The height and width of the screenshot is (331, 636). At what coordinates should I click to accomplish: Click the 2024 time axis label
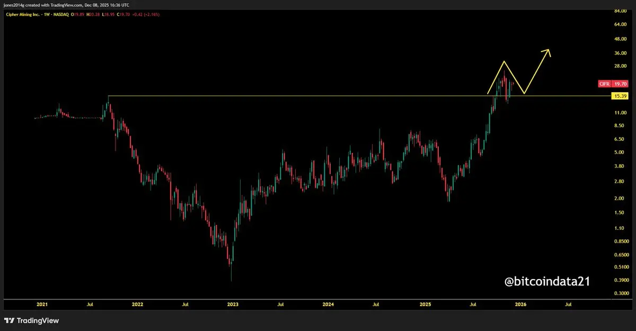[x=328, y=305]
